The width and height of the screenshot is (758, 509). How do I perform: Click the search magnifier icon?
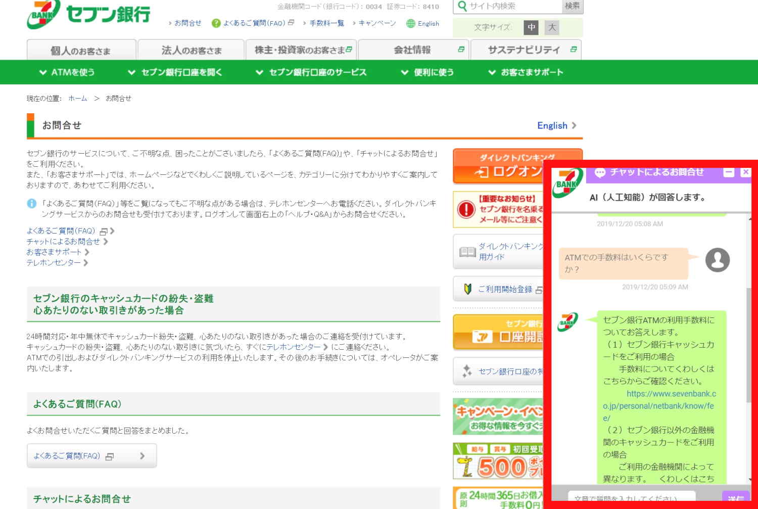click(x=462, y=6)
